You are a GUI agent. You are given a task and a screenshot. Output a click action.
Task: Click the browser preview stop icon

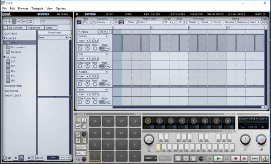click(x=15, y=157)
